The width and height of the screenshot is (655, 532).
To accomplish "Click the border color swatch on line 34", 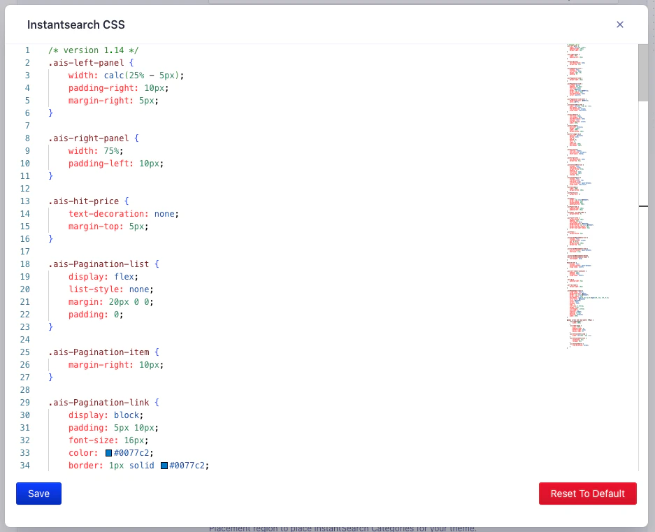I will (x=163, y=465).
